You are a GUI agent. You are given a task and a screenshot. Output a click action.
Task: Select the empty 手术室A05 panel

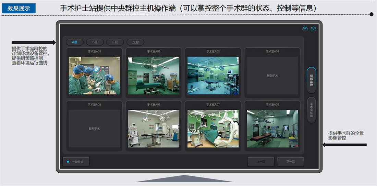pos(94,129)
